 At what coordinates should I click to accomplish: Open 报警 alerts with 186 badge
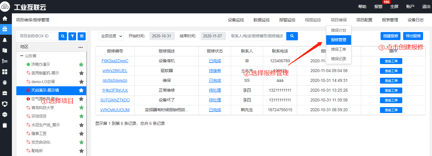point(378,7)
